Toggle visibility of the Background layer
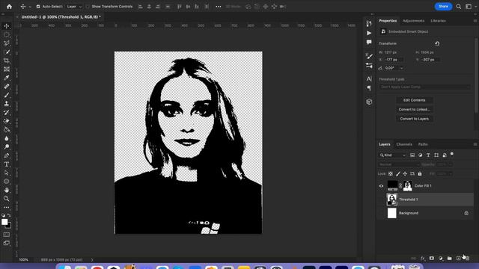 (381, 213)
